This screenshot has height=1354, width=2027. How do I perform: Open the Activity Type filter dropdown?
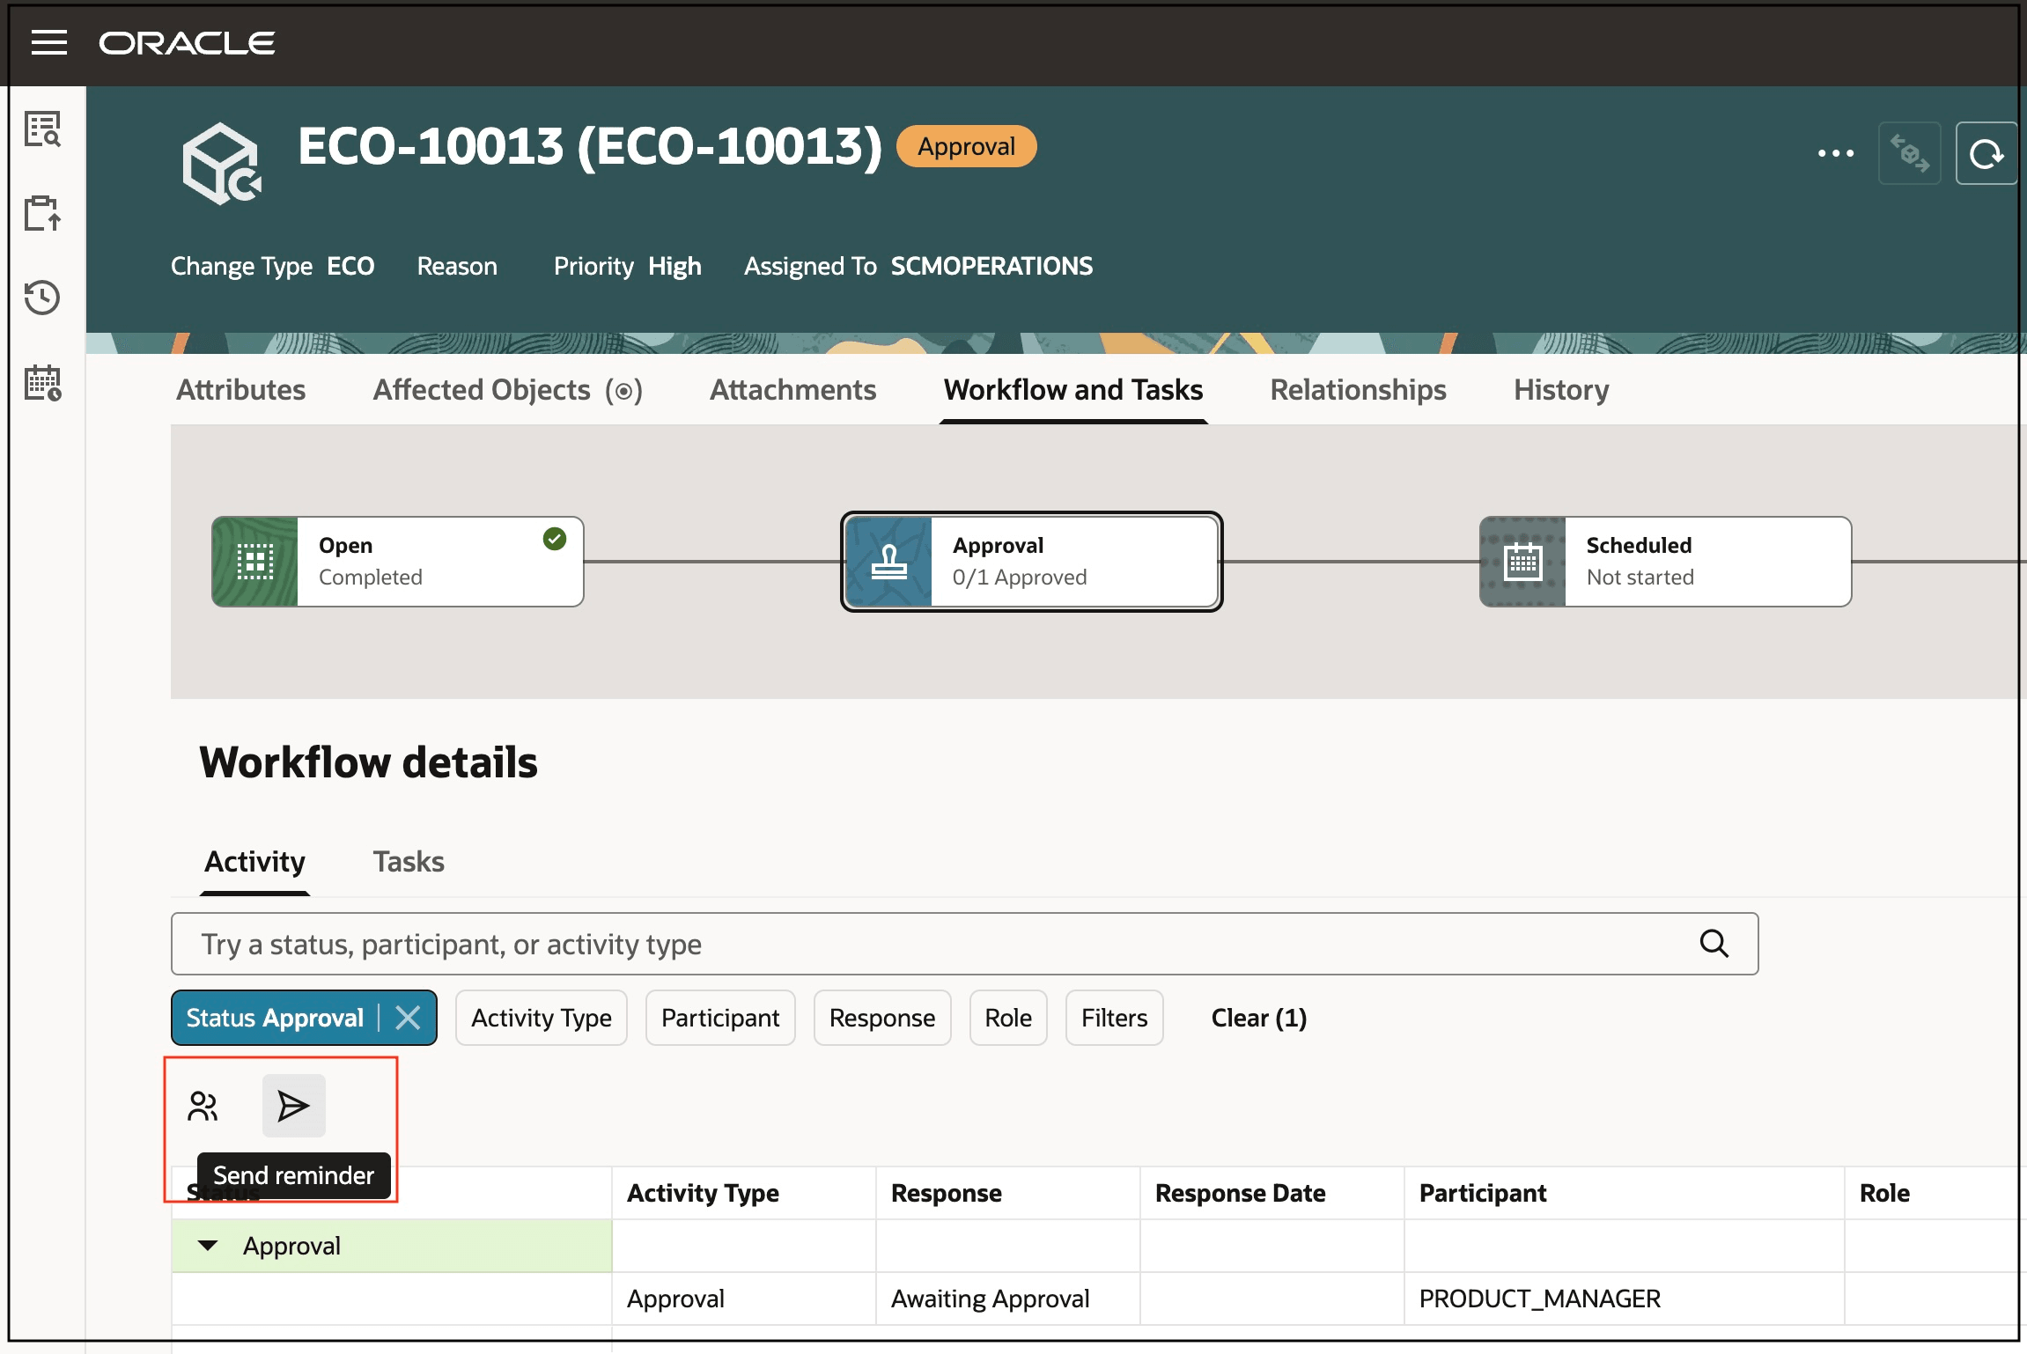click(542, 1018)
